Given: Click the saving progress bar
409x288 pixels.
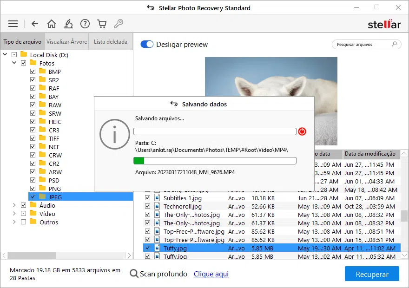Looking at the screenshot, I should pyautogui.click(x=215, y=160).
